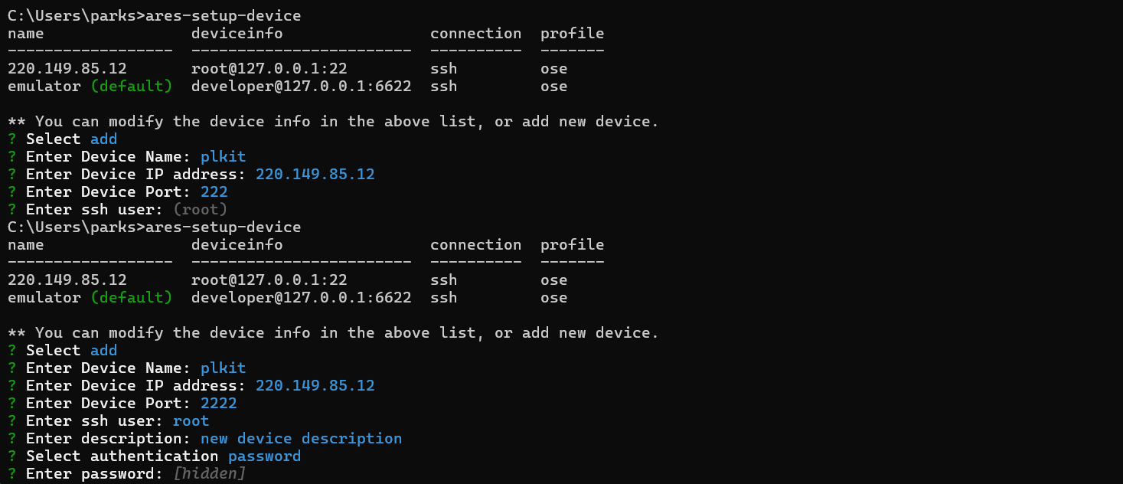Click 'root@127.0.0.1:22' in the second table
The image size is (1123, 484).
(269, 280)
